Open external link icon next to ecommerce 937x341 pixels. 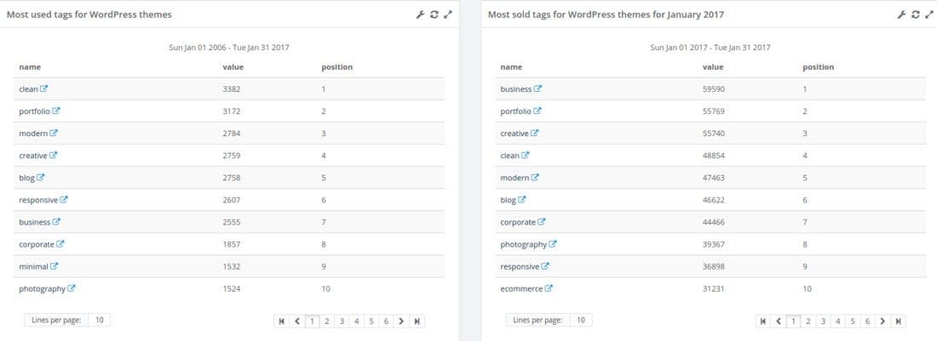(549, 288)
